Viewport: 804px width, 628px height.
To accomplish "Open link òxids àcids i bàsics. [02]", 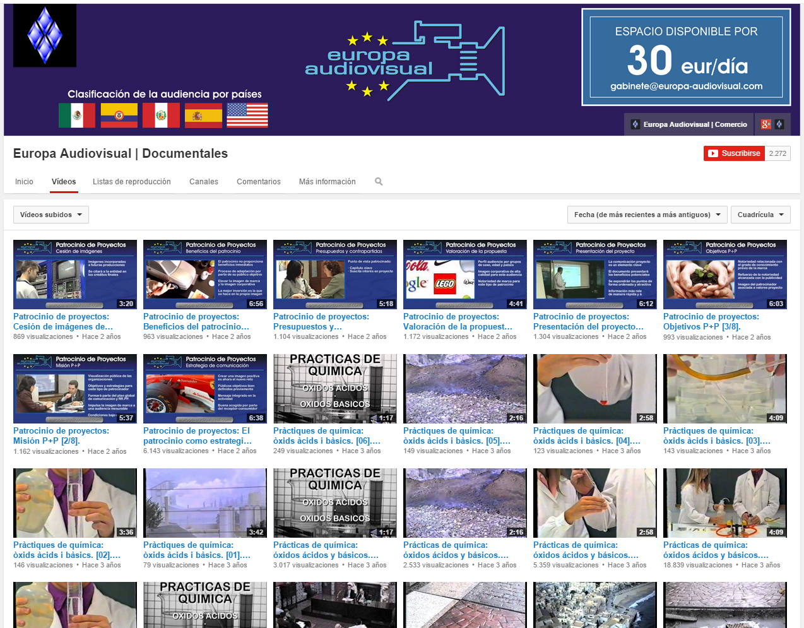I will tap(67, 550).
